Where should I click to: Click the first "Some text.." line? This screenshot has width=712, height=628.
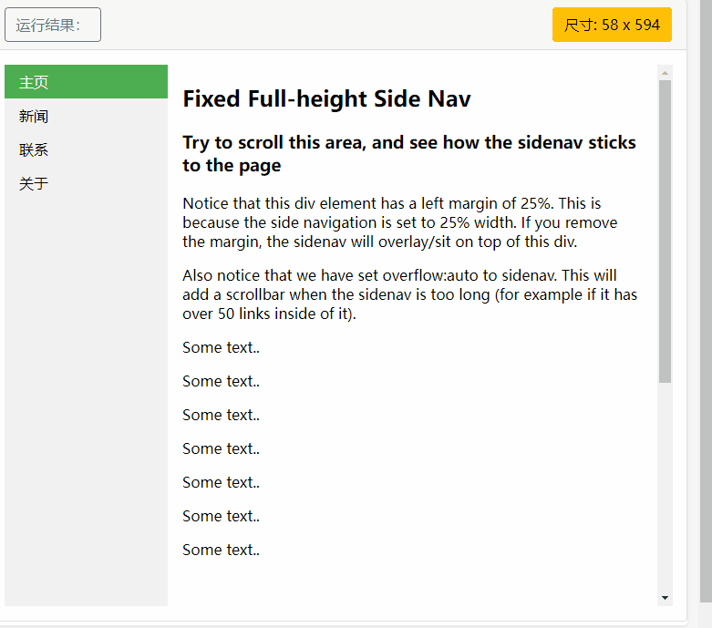point(221,347)
